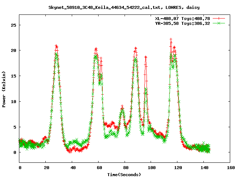This screenshot has height=178, width=238.
Task: Click the small peak near 78 seconds
Action: [x=122, y=106]
